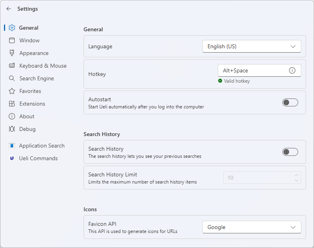Decrease the Search History Limit value

pyautogui.click(x=297, y=180)
